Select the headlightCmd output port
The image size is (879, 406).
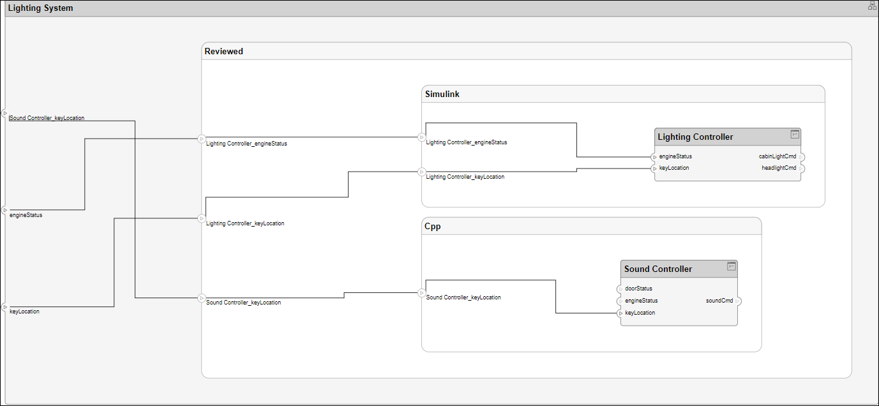coord(801,169)
